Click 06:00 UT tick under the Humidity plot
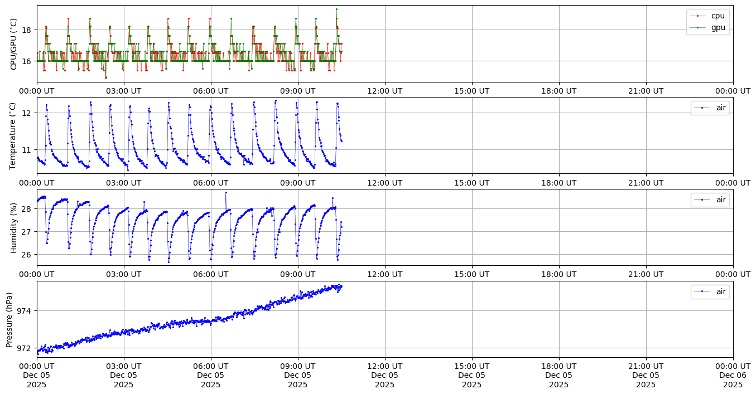The image size is (756, 394). [211, 274]
